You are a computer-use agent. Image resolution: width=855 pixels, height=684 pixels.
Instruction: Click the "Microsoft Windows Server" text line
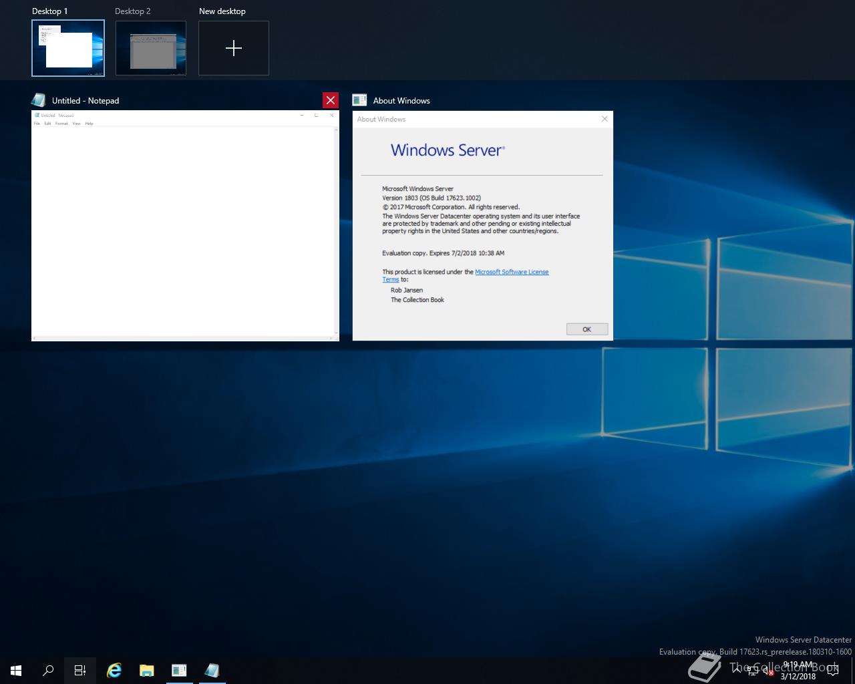pyautogui.click(x=417, y=189)
